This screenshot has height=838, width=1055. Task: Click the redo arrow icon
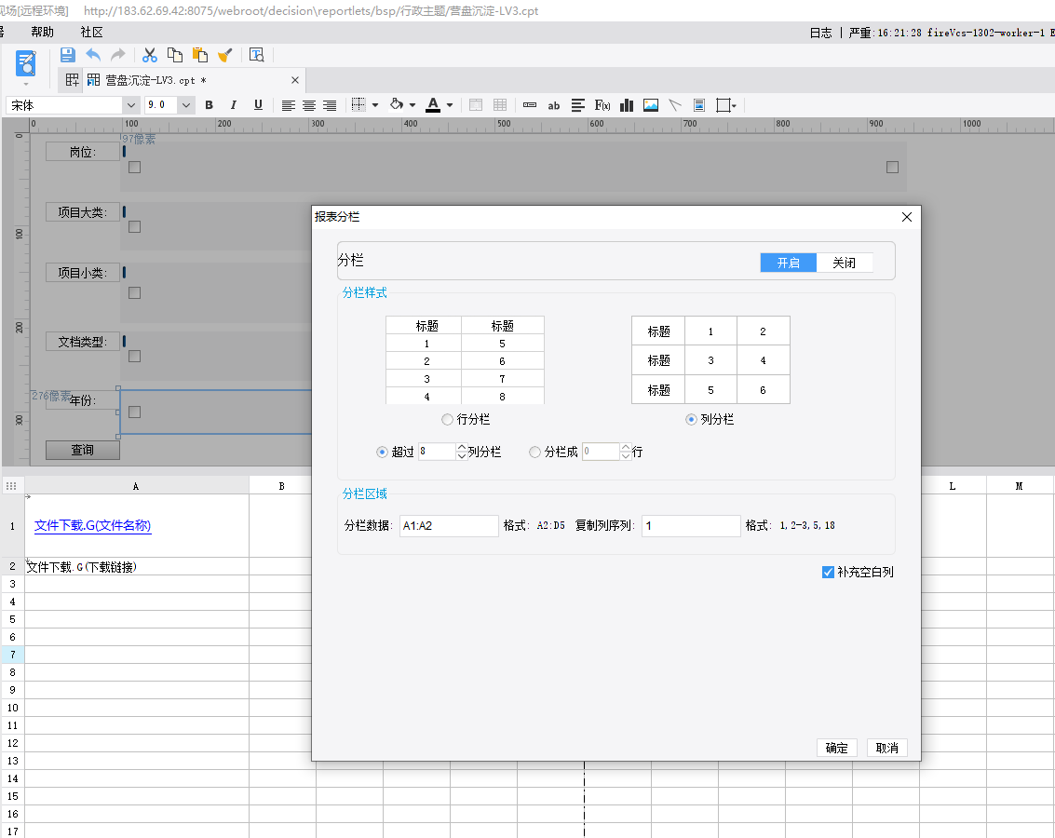(x=117, y=55)
